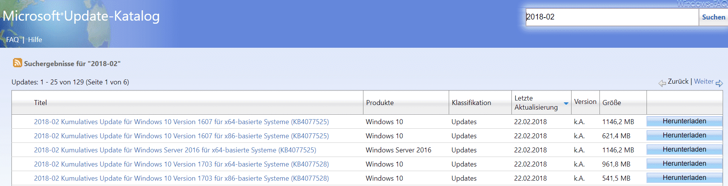This screenshot has height=186, width=728.
Task: Click the 621,4 MB size cell
Action: click(x=616, y=136)
